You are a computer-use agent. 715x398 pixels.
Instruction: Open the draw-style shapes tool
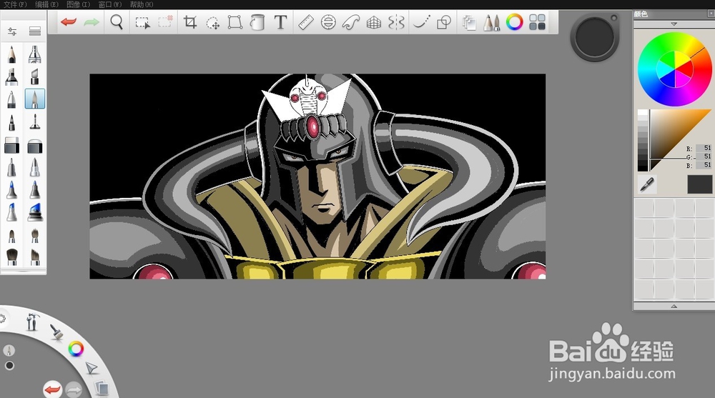click(x=444, y=22)
